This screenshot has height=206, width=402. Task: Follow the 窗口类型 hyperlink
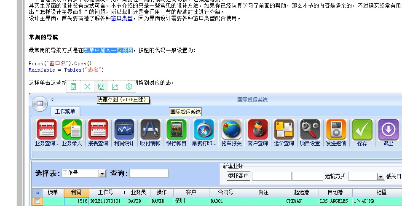(122, 18)
